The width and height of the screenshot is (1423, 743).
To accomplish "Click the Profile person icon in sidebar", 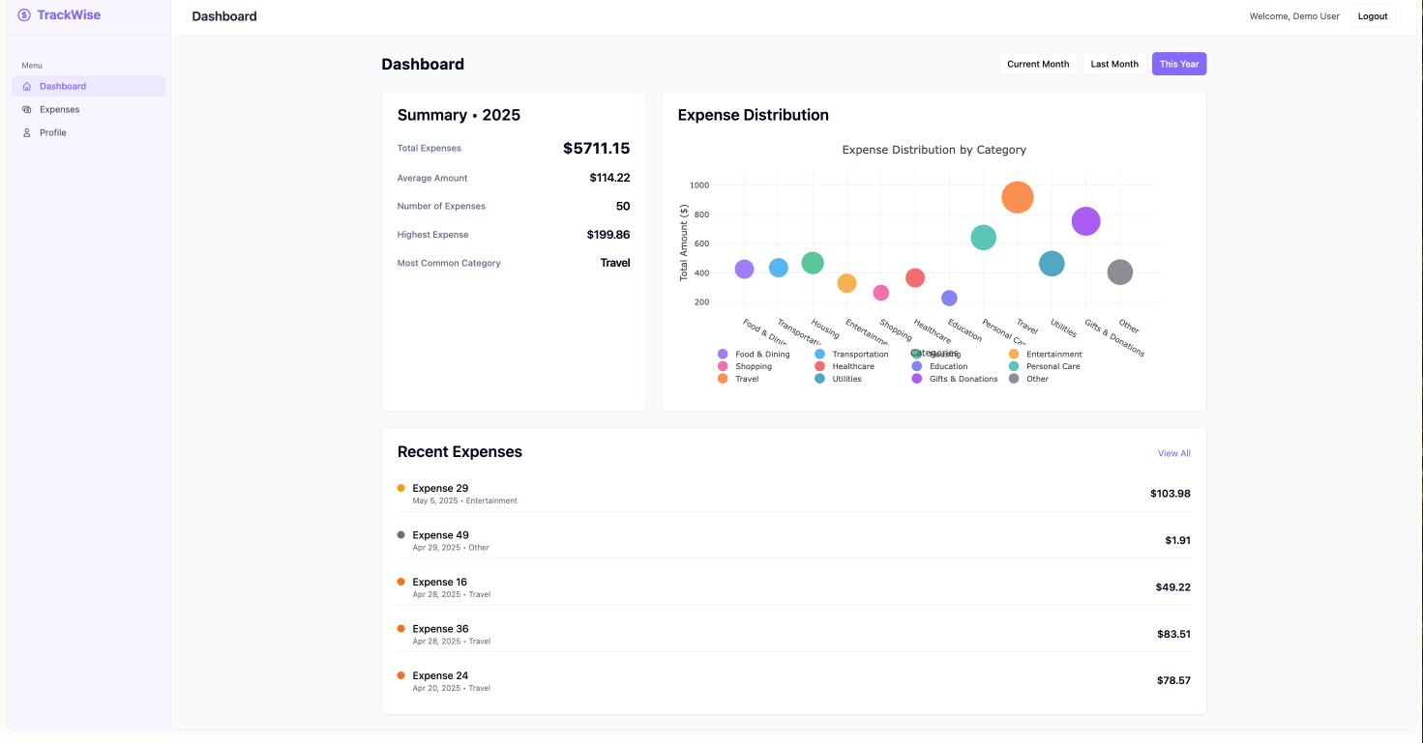I will coord(27,133).
